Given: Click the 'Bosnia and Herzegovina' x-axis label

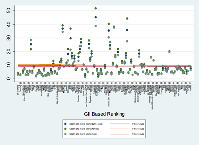Looking at the screenshot, I should 109,96.
